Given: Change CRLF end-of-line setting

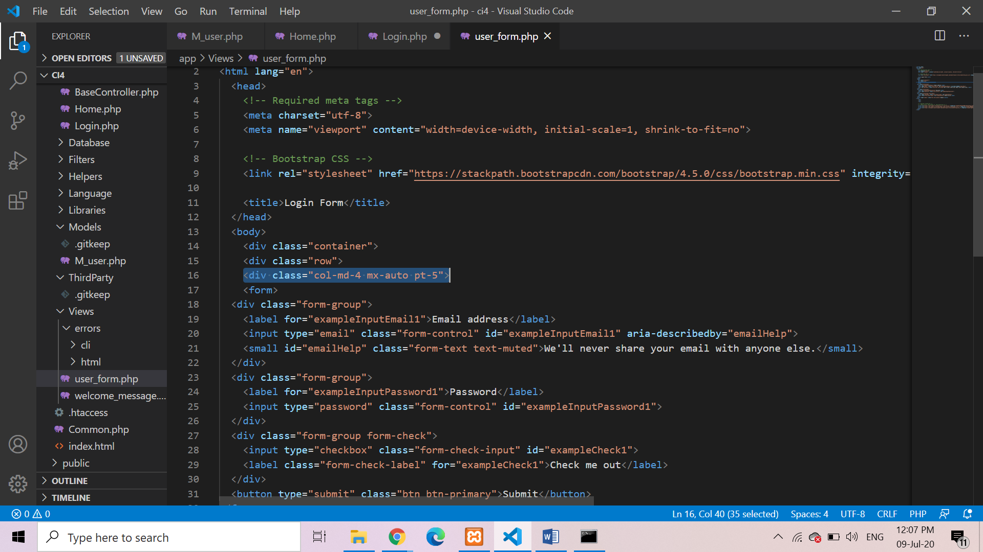Looking at the screenshot, I should tap(887, 514).
